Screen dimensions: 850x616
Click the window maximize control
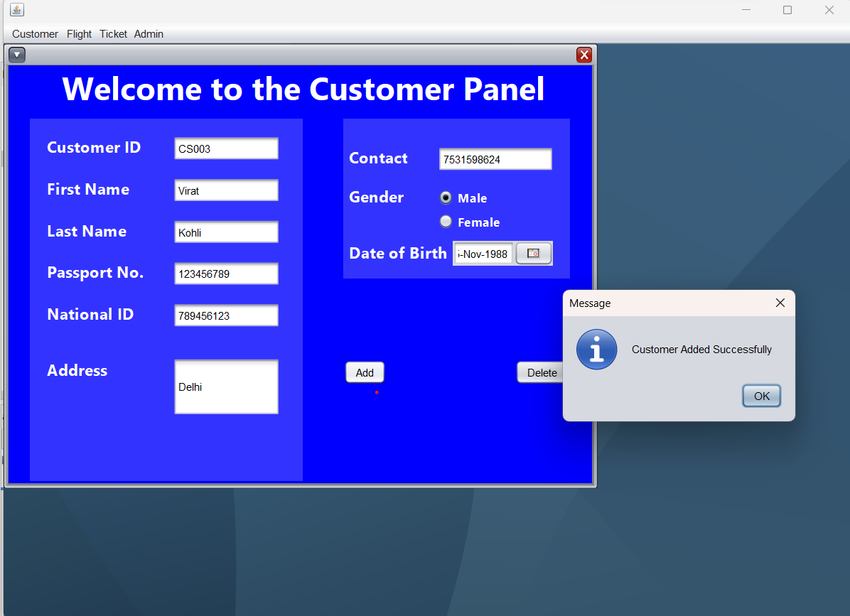click(787, 10)
